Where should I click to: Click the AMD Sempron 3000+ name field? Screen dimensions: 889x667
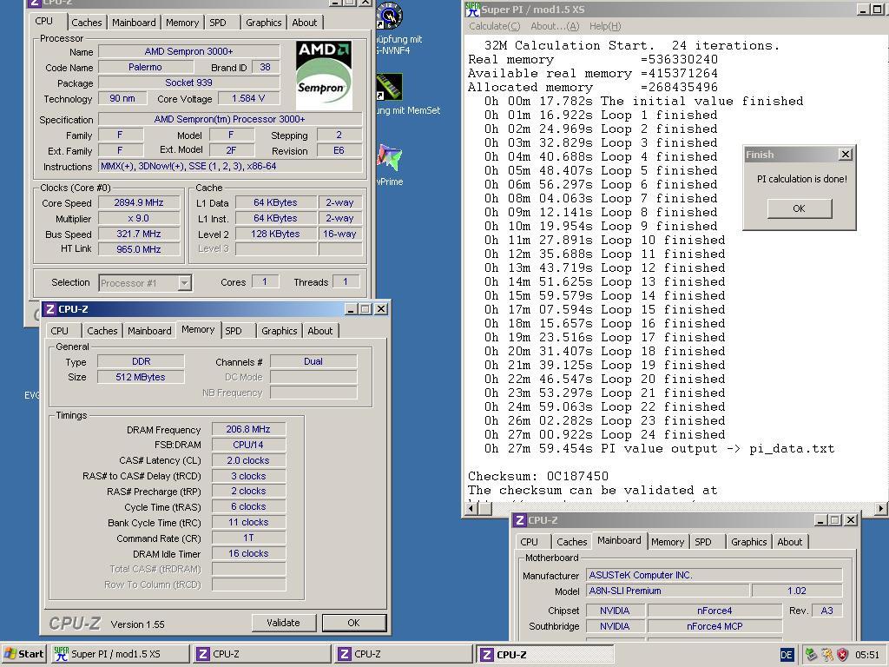click(x=188, y=51)
